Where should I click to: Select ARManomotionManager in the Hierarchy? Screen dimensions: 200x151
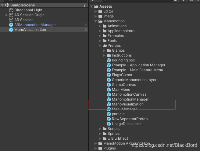(x=44, y=25)
